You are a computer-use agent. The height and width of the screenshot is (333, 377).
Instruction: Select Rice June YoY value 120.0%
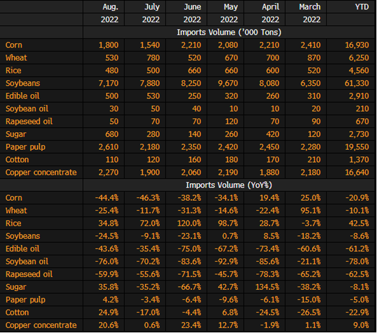(189, 223)
